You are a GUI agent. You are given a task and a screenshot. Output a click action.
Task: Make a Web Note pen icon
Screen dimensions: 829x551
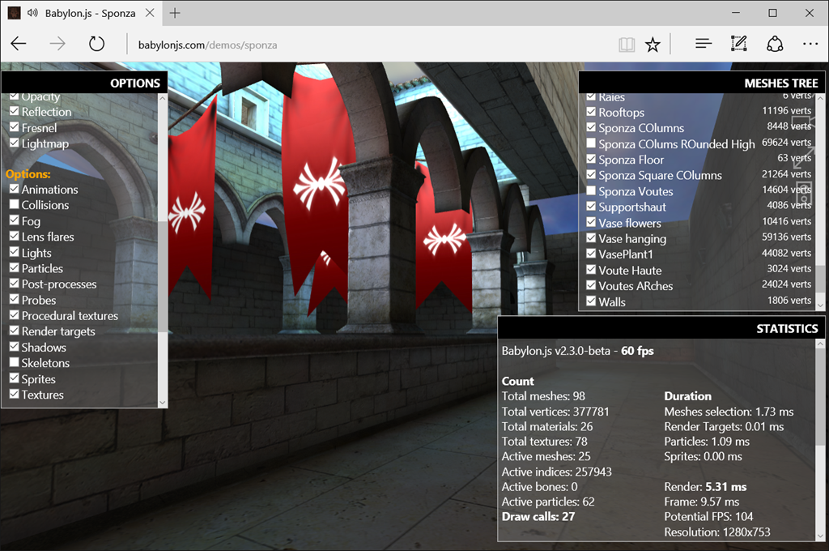click(738, 44)
